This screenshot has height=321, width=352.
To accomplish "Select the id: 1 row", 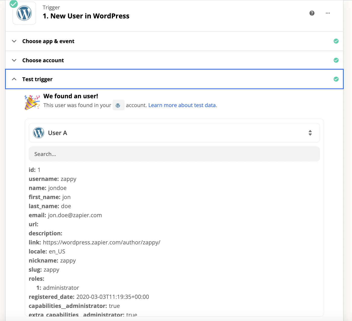I will (x=34, y=170).
